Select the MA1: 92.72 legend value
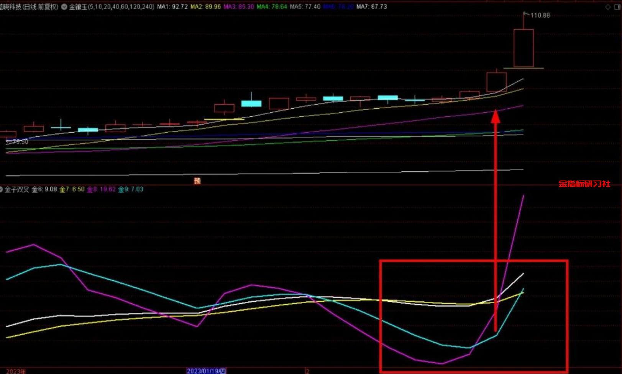Viewport: 622px width, 374px height. click(172, 7)
